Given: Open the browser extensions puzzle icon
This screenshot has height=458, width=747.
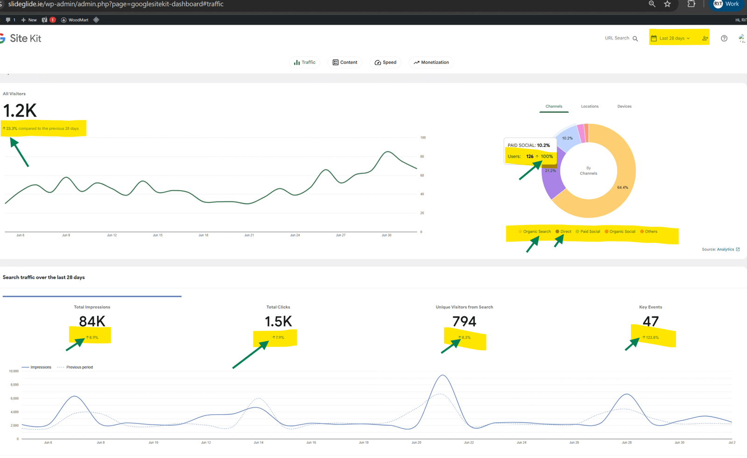Looking at the screenshot, I should [x=691, y=4].
